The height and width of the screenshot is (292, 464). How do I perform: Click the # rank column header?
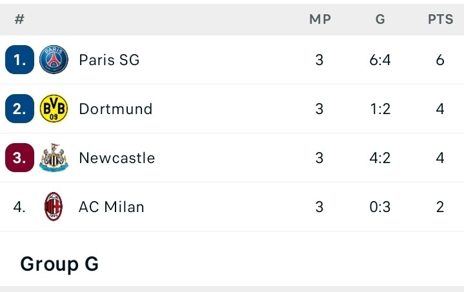(x=19, y=19)
